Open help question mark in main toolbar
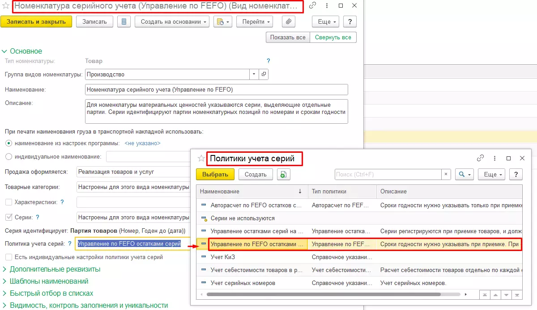Screen dimensions: 537x310 point(350,21)
